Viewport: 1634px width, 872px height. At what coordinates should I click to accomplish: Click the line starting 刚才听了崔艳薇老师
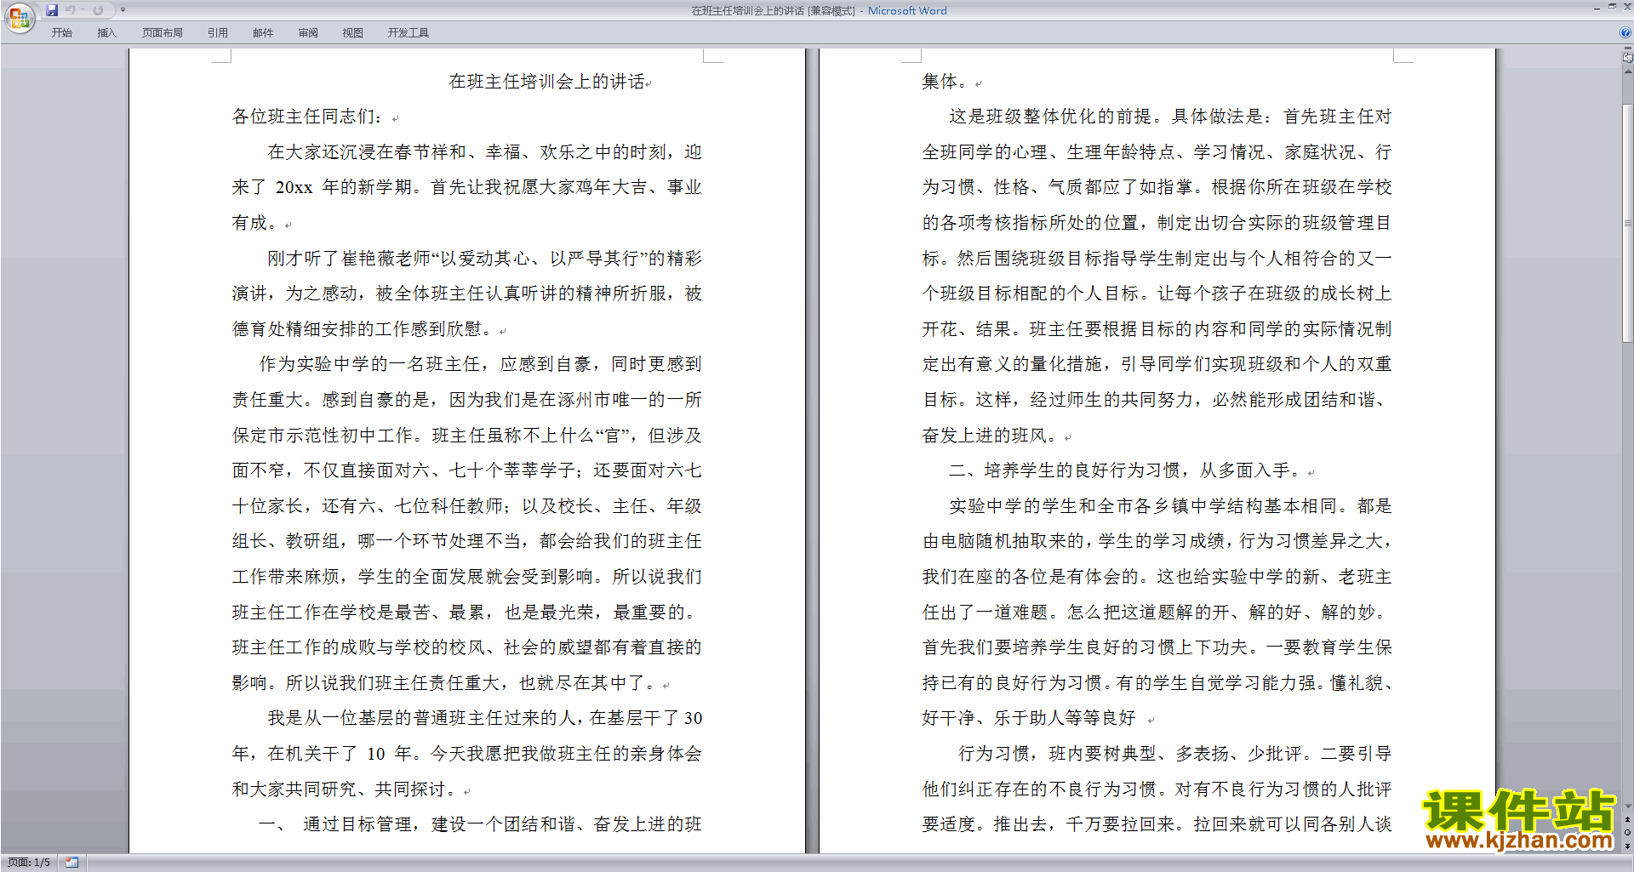click(485, 259)
